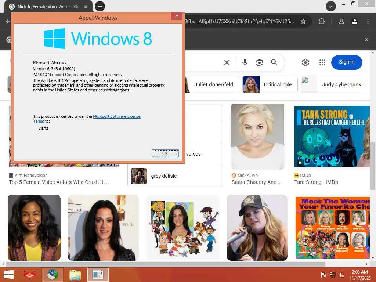Choose the grey delisle related search
Viewport: 376px width, 282px height.
pos(175,176)
